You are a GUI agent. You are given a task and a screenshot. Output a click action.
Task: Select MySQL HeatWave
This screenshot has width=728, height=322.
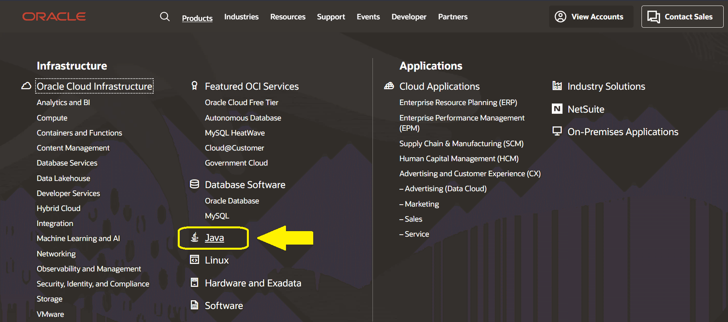pos(235,133)
